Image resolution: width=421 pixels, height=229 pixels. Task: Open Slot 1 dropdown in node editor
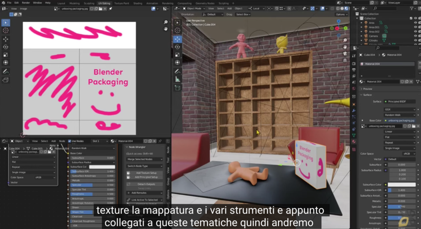pos(99,141)
